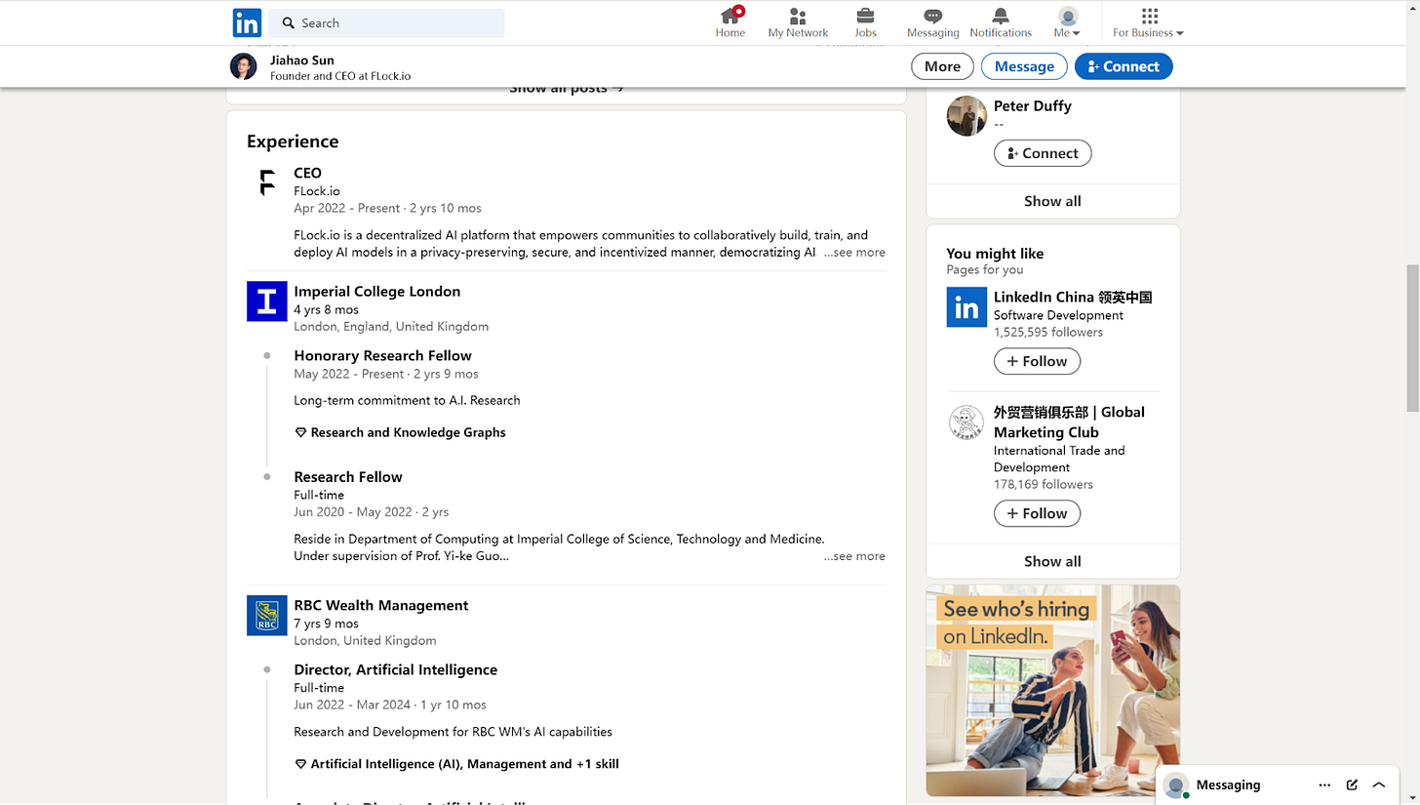Image resolution: width=1420 pixels, height=805 pixels.
Task: Click the diamond icon beside Artificial Intelligence skills
Action: coord(300,764)
